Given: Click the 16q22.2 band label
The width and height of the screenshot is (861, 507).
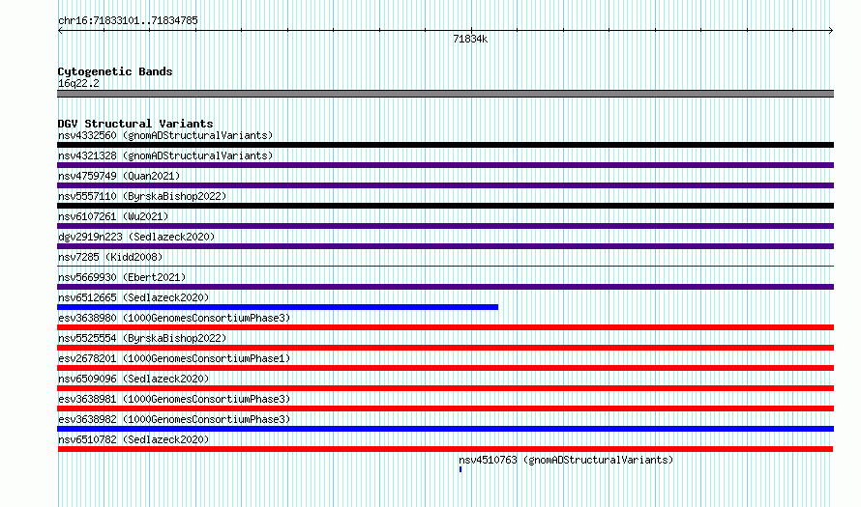Looking at the screenshot, I should coord(78,83).
